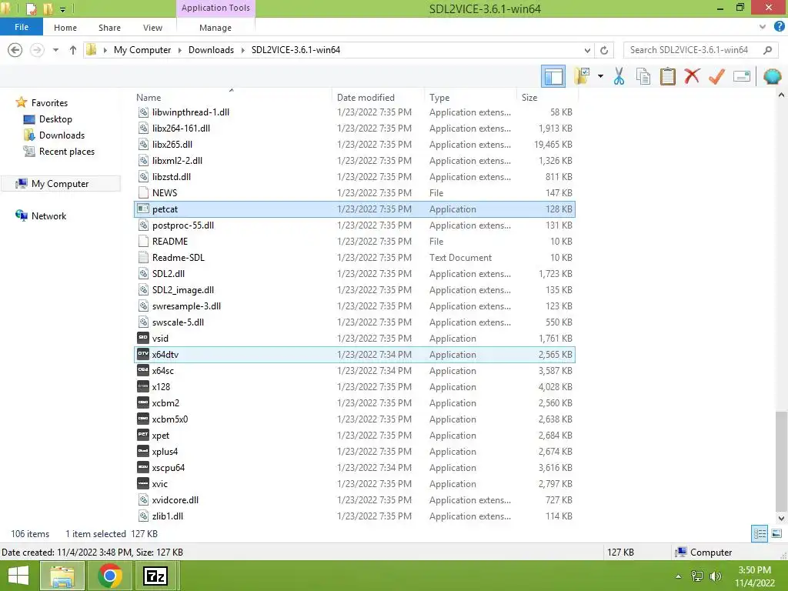Expand breadcrumb arrow after Downloads

point(242,50)
